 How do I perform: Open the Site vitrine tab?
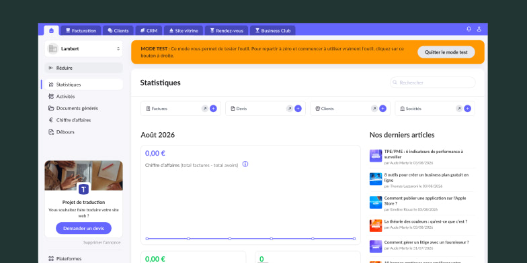coord(184,31)
